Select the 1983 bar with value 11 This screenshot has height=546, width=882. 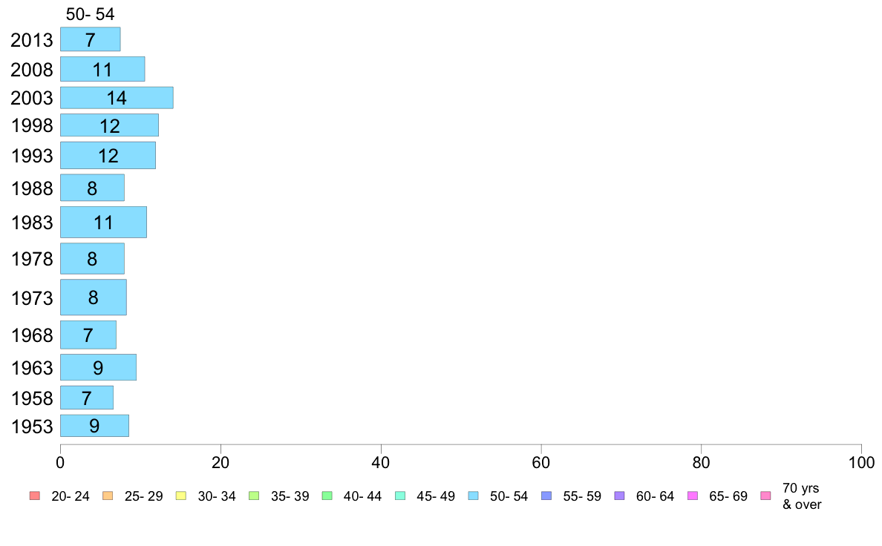pyautogui.click(x=103, y=222)
